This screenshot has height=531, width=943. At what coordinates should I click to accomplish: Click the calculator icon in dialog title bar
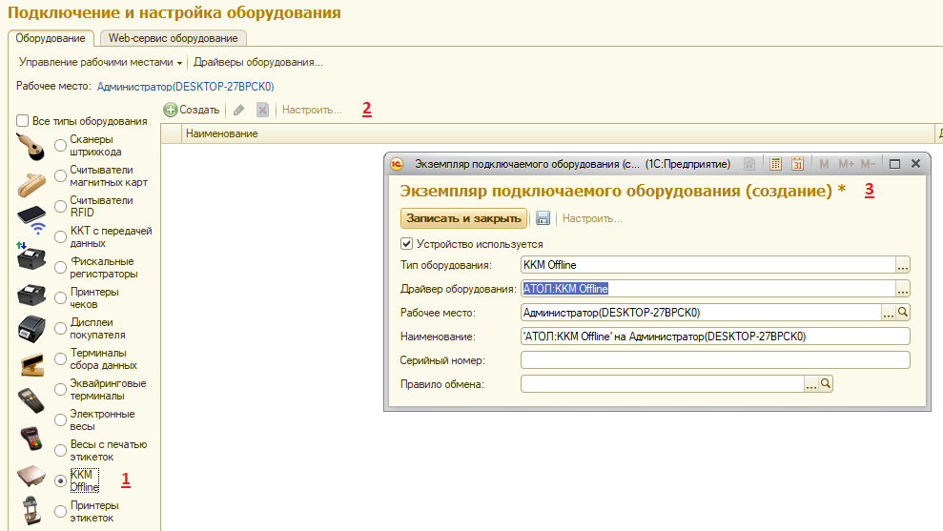pyautogui.click(x=775, y=164)
